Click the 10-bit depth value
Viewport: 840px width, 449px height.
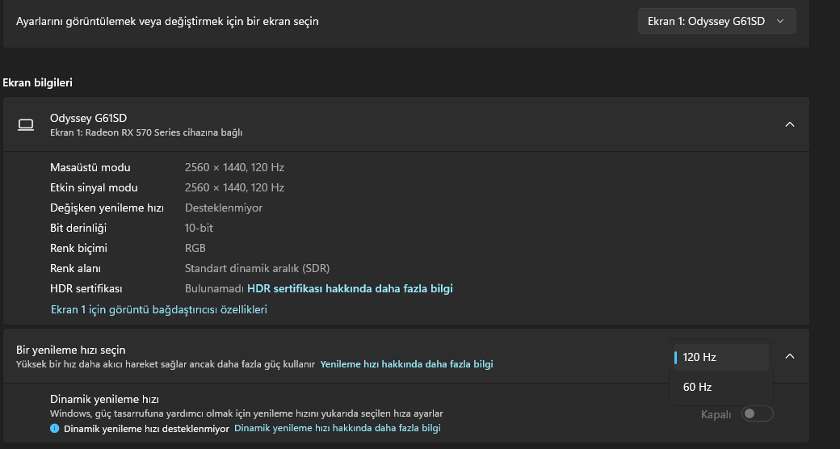pyautogui.click(x=199, y=228)
